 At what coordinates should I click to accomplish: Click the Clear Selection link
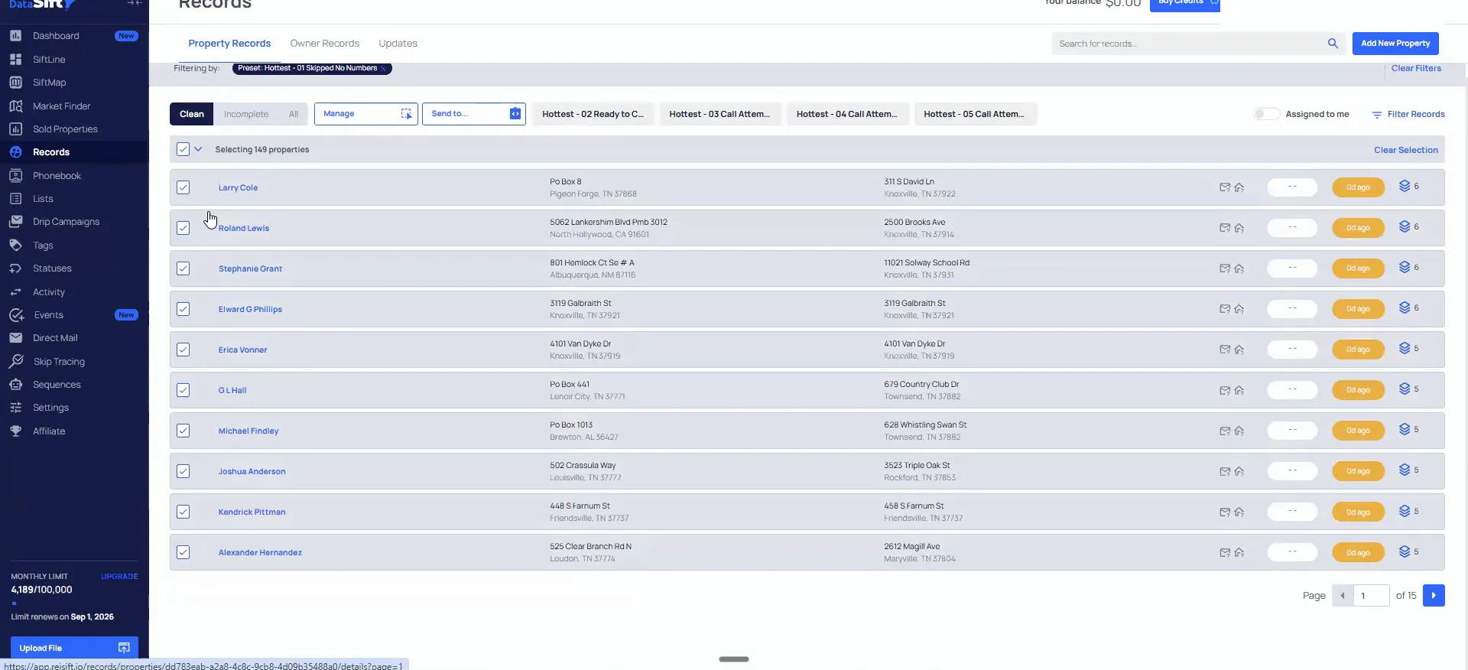pyautogui.click(x=1405, y=150)
